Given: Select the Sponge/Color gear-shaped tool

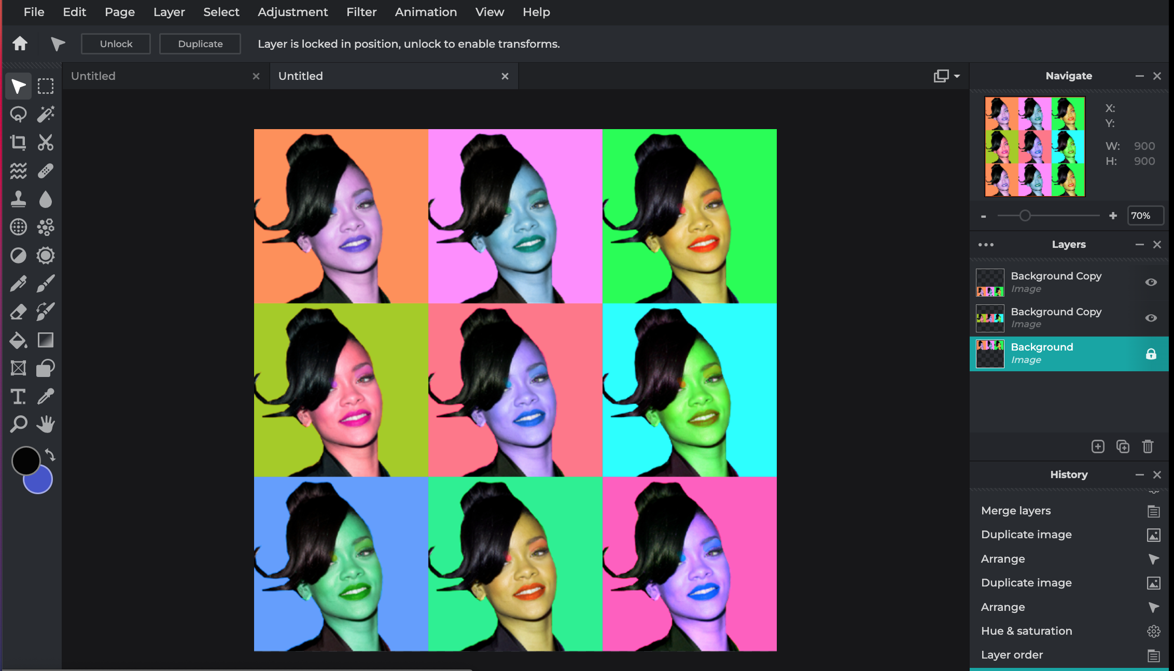Looking at the screenshot, I should click(x=46, y=255).
